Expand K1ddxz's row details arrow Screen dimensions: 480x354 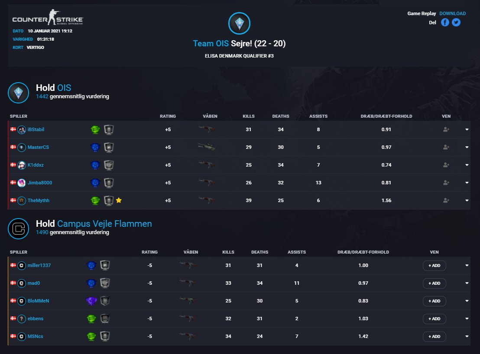pyautogui.click(x=467, y=165)
